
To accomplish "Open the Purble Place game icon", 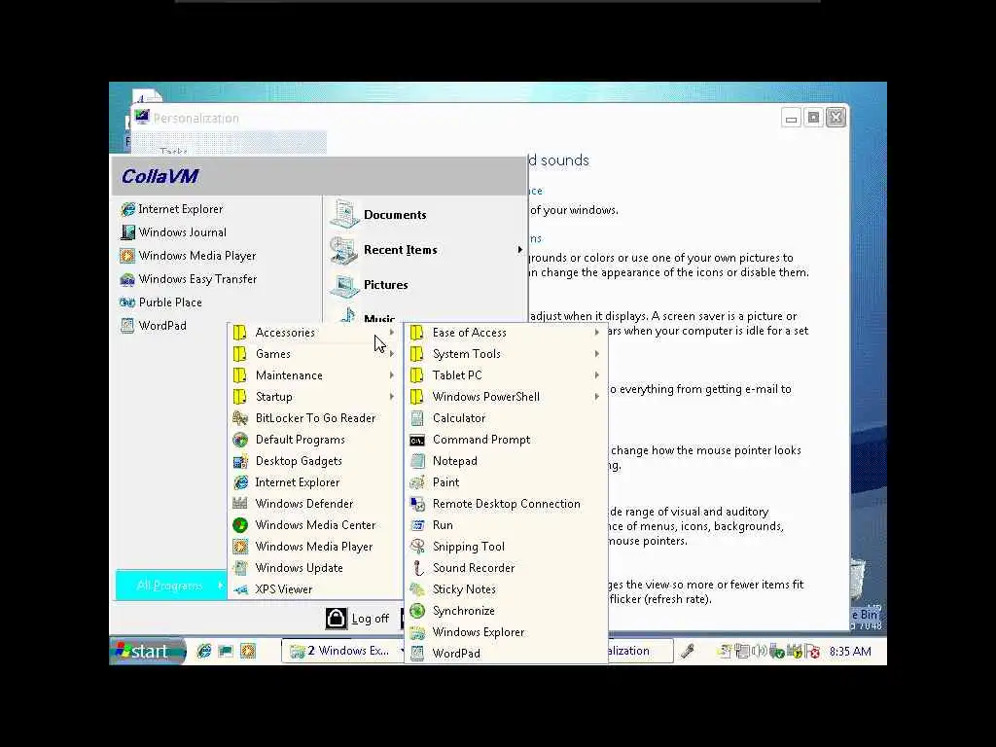I will (127, 302).
